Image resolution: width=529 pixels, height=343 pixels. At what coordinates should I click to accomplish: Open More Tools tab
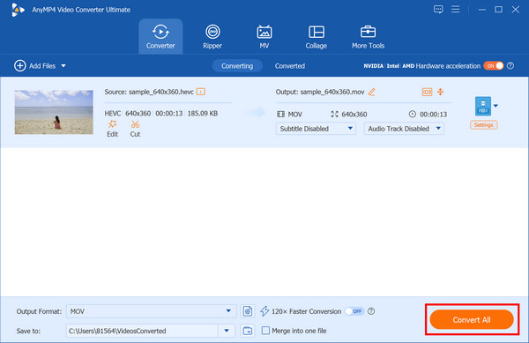[368, 36]
